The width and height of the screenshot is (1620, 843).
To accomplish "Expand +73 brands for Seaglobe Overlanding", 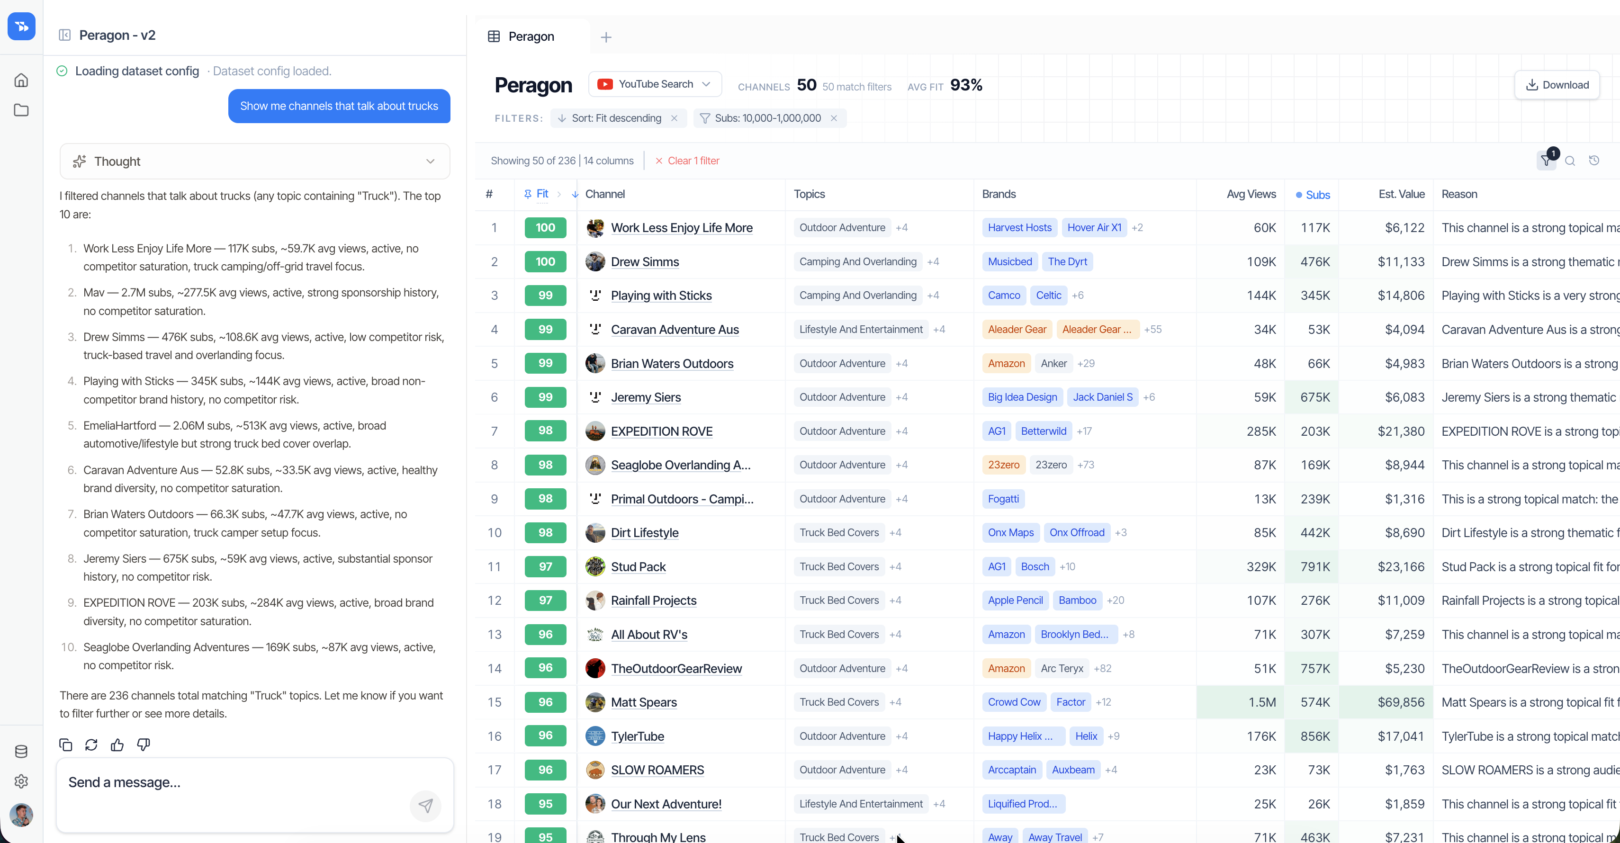I will (x=1086, y=465).
